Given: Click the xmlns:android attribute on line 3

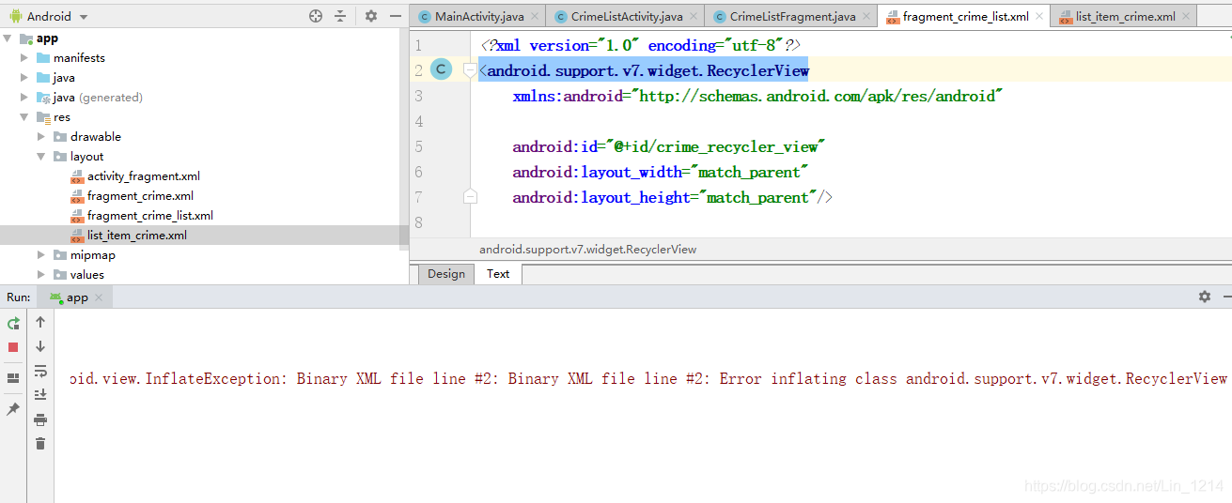Looking at the screenshot, I should pyautogui.click(x=757, y=96).
